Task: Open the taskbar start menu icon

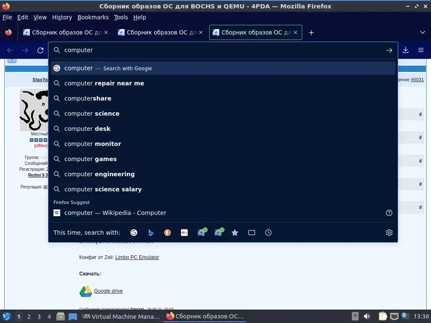Action: 7,316
